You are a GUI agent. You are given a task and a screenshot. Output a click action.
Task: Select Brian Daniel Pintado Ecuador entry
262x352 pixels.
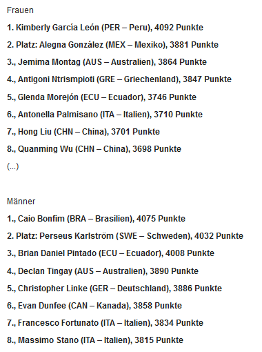coord(110,253)
